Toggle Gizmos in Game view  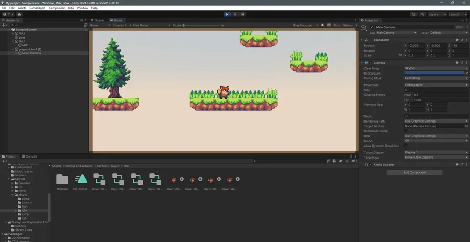click(348, 25)
